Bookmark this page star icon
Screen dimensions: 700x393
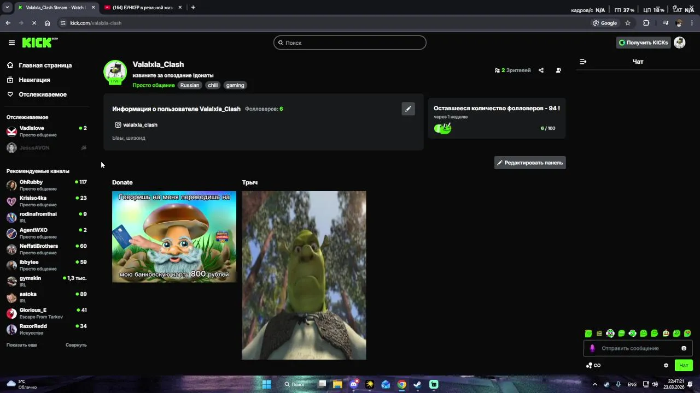pyautogui.click(x=628, y=23)
